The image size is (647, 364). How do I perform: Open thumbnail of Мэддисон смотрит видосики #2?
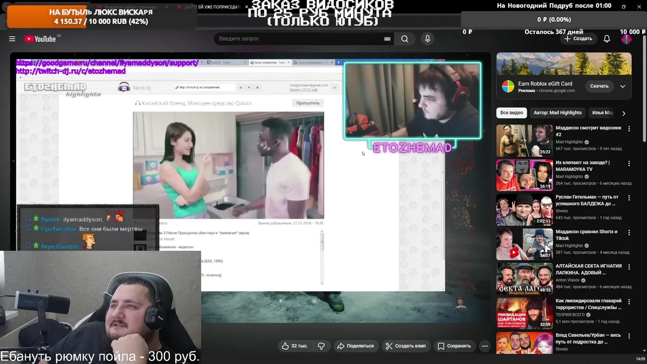point(524,141)
